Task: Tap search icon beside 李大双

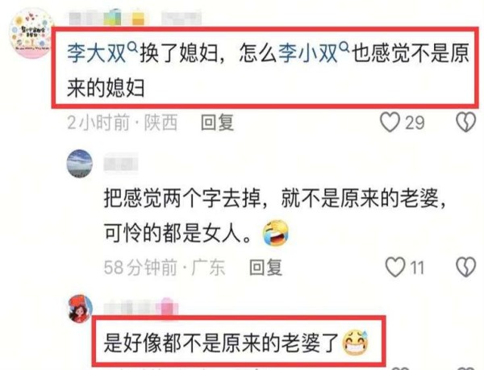Action: [x=132, y=47]
